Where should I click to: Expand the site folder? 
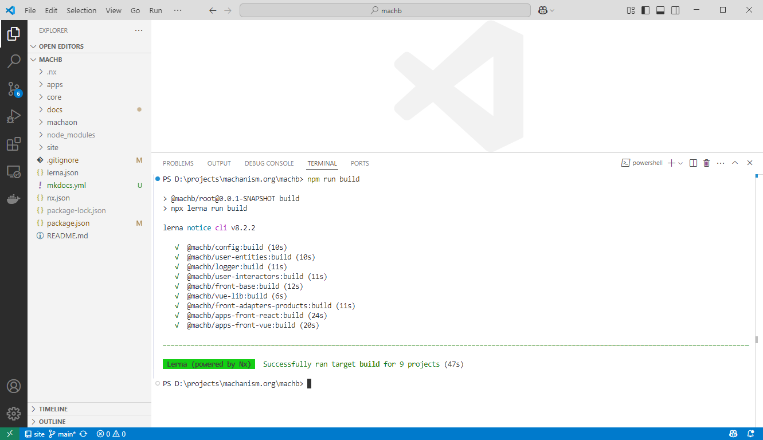[x=89, y=148]
